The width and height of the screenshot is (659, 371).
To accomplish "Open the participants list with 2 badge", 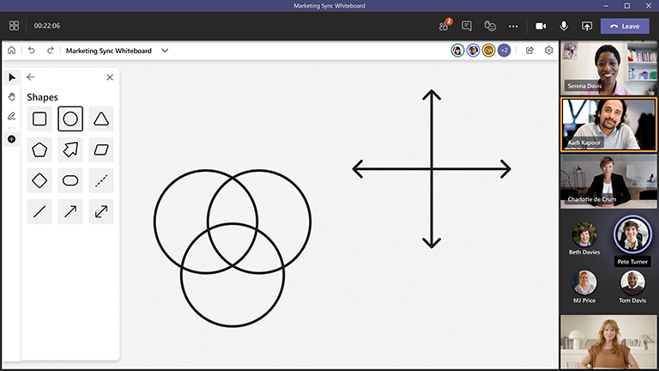I will 444,26.
